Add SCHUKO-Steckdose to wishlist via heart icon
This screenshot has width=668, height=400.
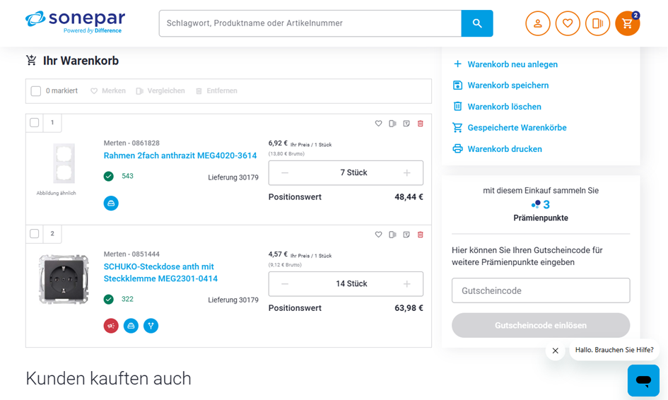coord(378,235)
